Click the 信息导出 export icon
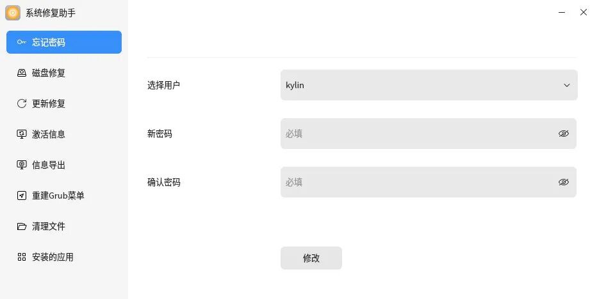 (x=22, y=165)
